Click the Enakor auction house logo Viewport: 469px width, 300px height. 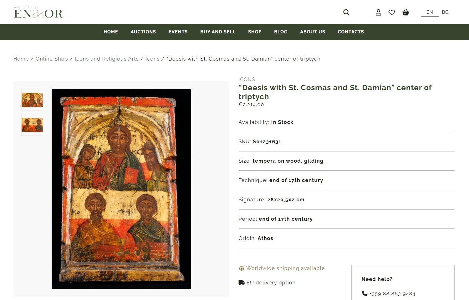38,12
